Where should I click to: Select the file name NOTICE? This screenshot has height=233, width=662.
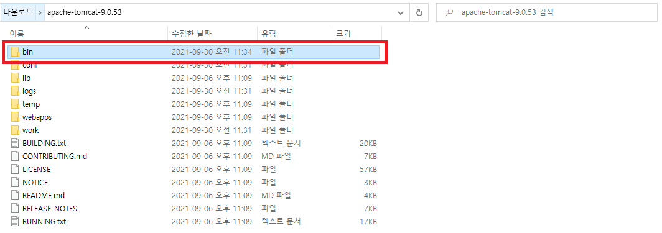(35, 183)
